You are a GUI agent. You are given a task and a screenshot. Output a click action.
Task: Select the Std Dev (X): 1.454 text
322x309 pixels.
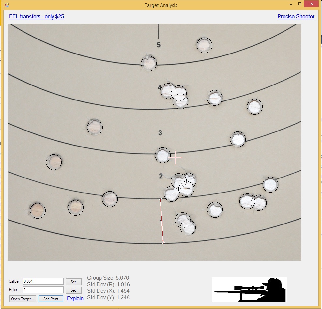pos(108,291)
